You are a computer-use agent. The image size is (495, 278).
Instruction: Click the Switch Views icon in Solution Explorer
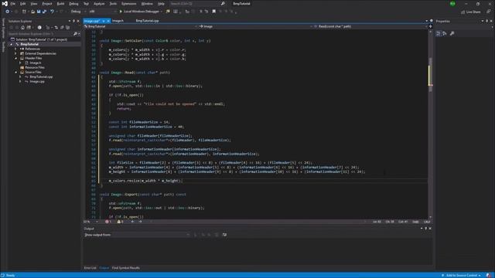click(x=29, y=28)
